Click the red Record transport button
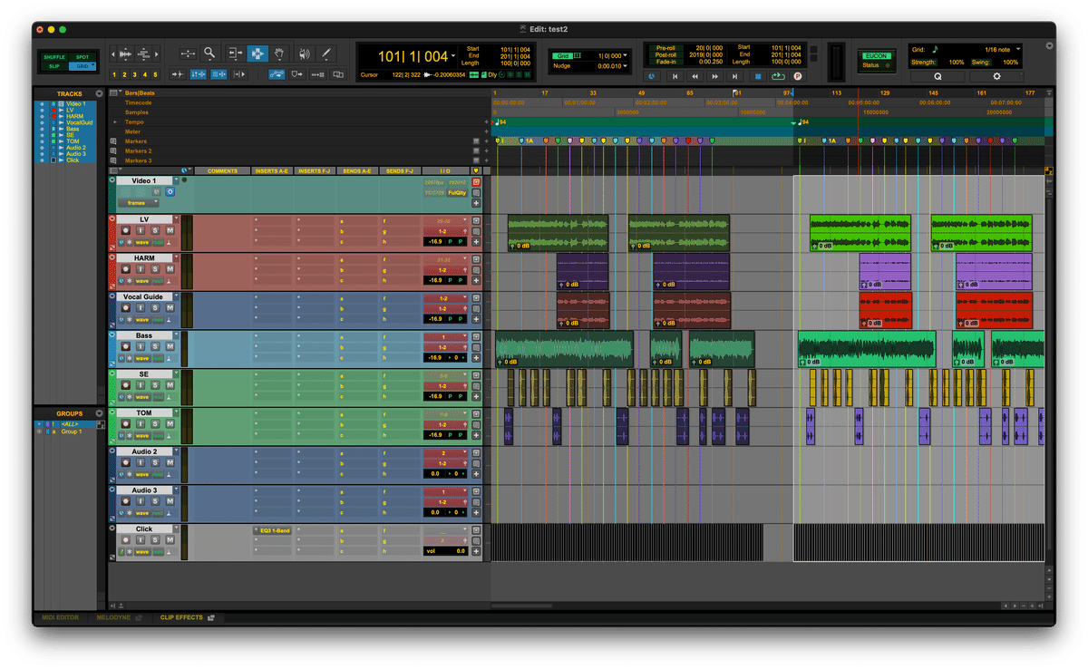The width and height of the screenshot is (1088, 669). tap(798, 77)
